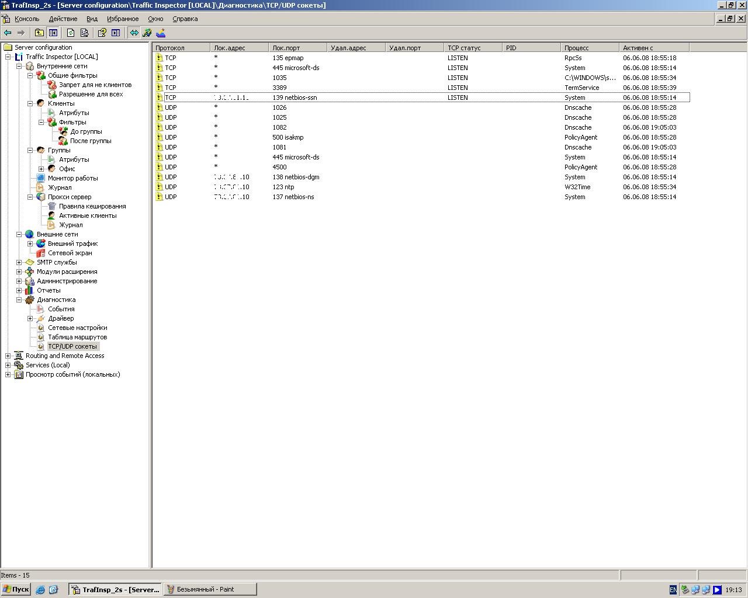Select the TCP row with port 3389
Image resolution: width=748 pixels, height=598 pixels.
tap(421, 88)
